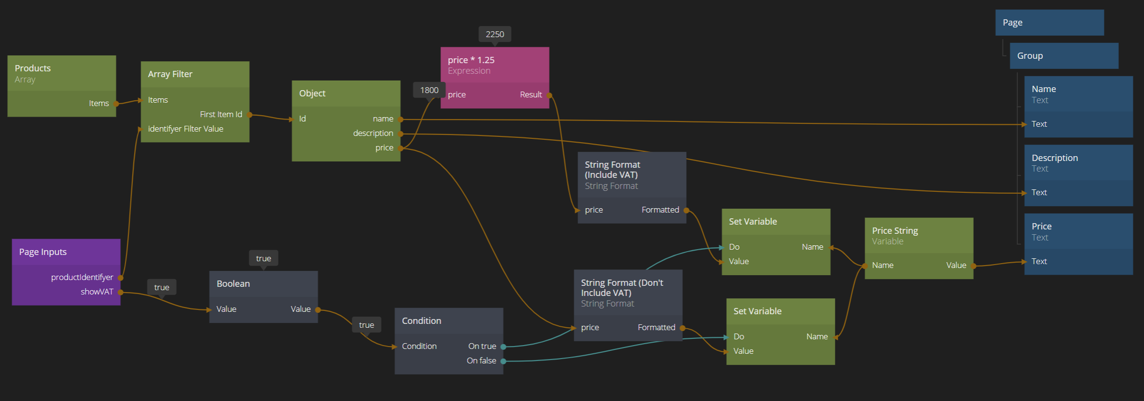The width and height of the screenshot is (1144, 401).
Task: Click the Result output port on Expression
Action: coord(549,95)
